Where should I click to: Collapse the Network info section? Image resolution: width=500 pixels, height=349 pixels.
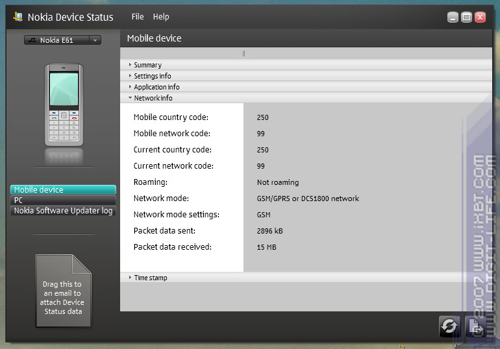(306, 98)
